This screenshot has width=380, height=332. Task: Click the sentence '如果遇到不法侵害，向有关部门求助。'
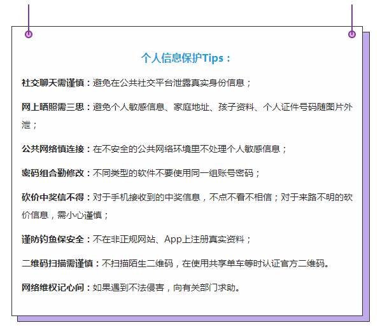[x=167, y=287]
